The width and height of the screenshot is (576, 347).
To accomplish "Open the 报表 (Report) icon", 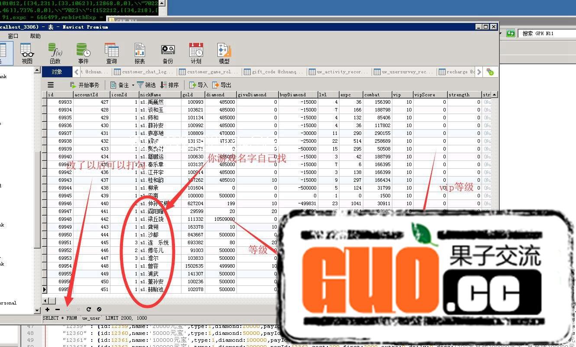I will click(139, 53).
